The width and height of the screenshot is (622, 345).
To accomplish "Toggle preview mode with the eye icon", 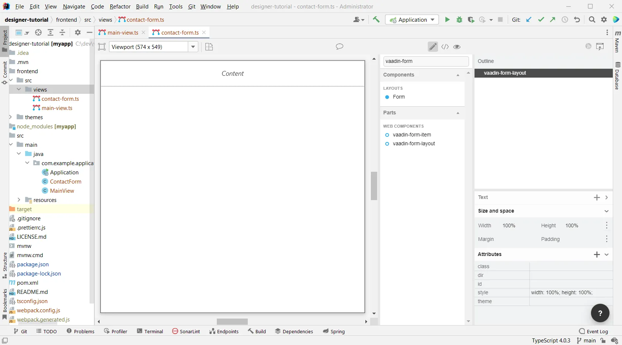I will (457, 47).
